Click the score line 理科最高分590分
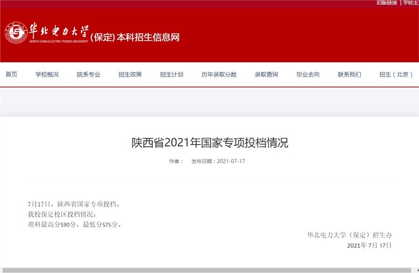Viewport: 419px width, 273px height. [52, 224]
